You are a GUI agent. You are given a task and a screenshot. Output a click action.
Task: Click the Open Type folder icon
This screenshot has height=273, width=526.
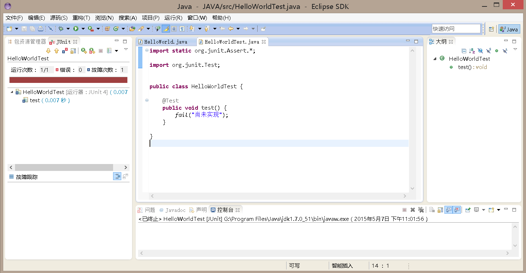pos(132,29)
